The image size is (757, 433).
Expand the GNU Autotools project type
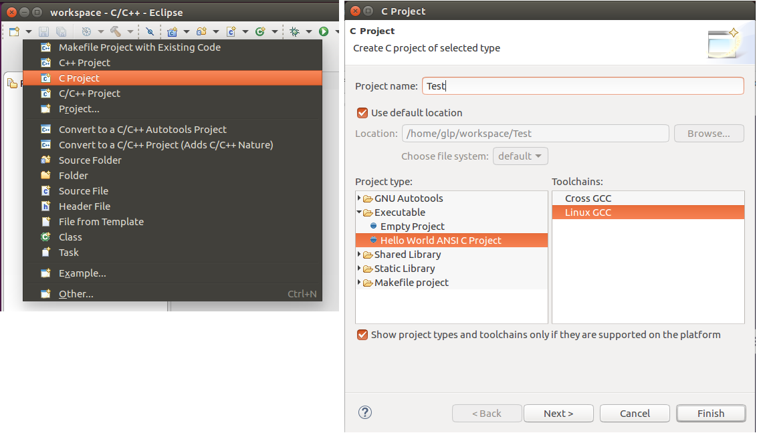tap(359, 198)
